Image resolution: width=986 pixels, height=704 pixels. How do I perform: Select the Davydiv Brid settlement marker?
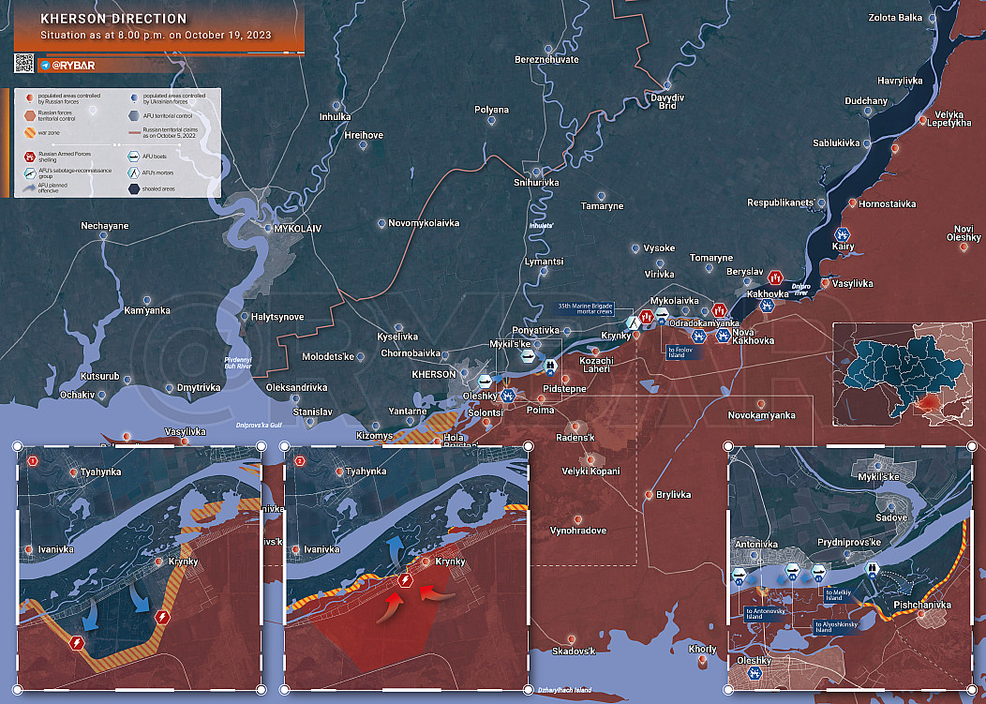click(x=667, y=85)
